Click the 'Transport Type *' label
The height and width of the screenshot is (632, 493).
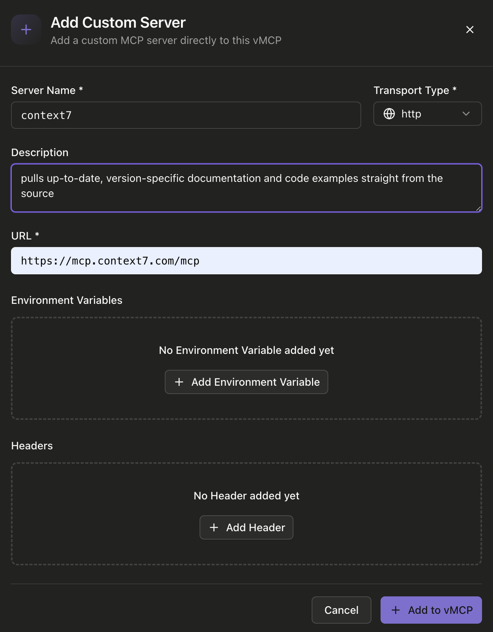415,90
